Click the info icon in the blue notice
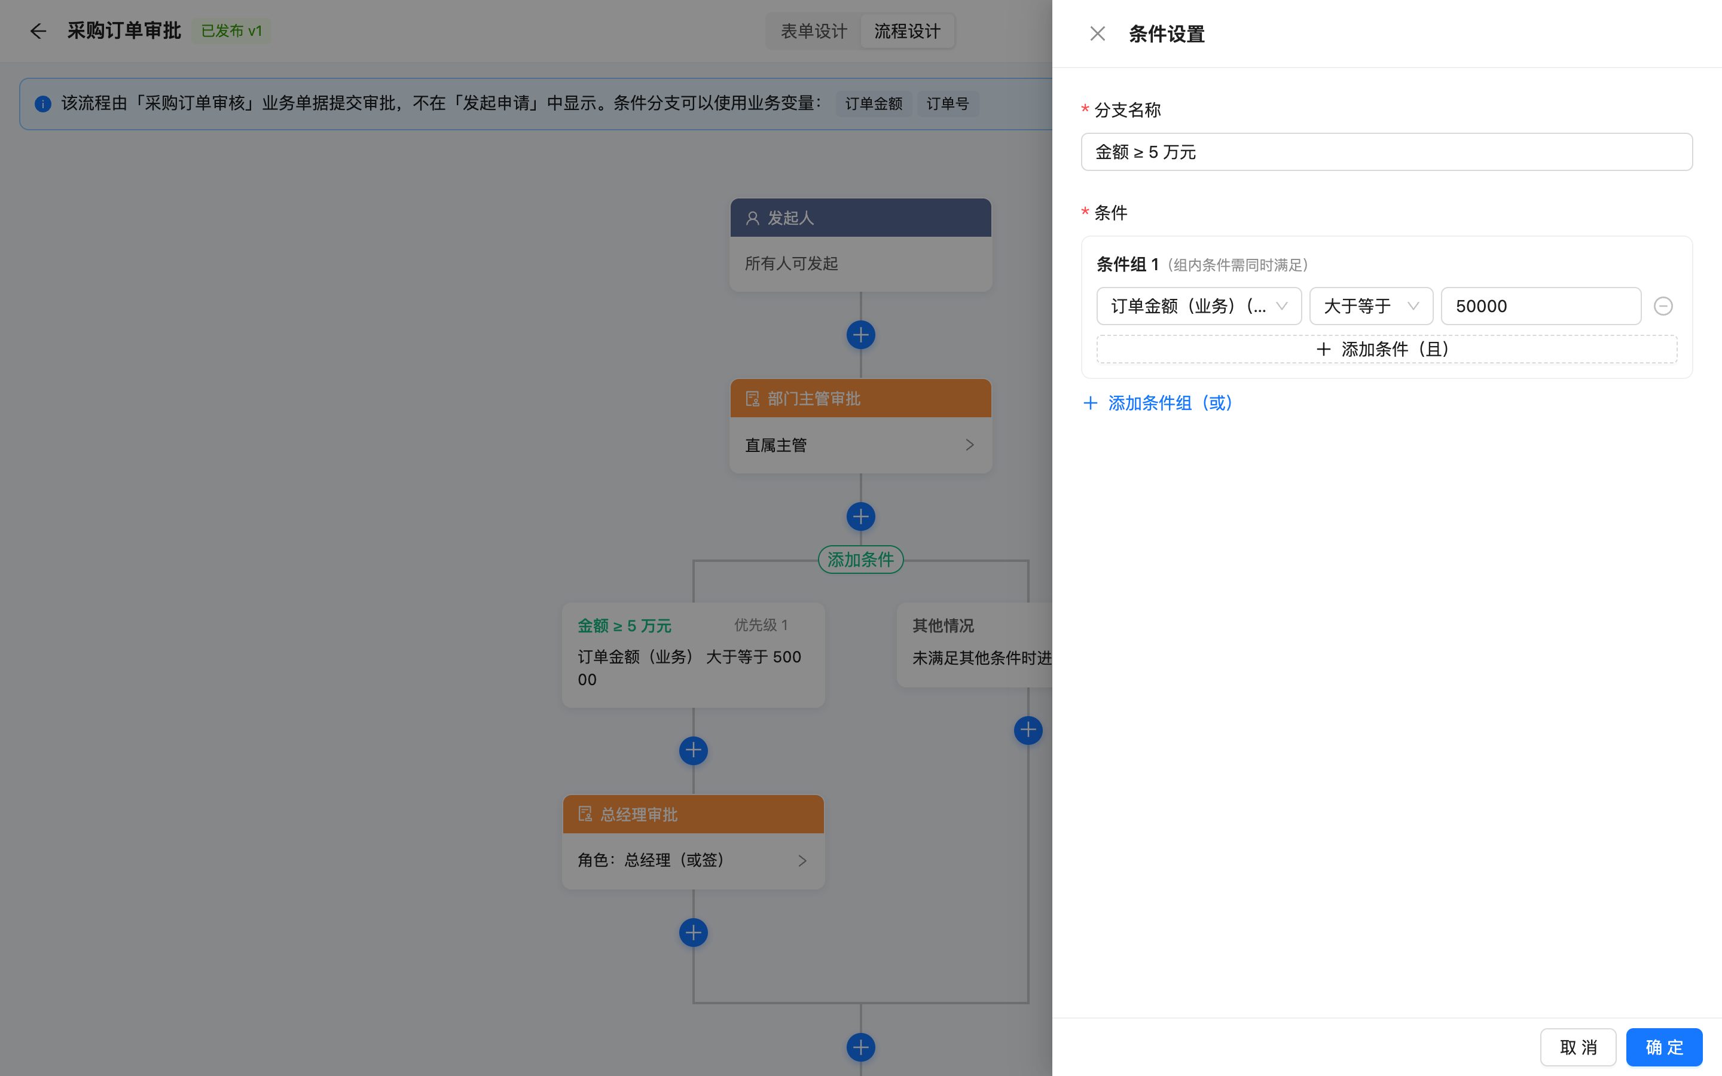Image resolution: width=1722 pixels, height=1076 pixels. (42, 104)
